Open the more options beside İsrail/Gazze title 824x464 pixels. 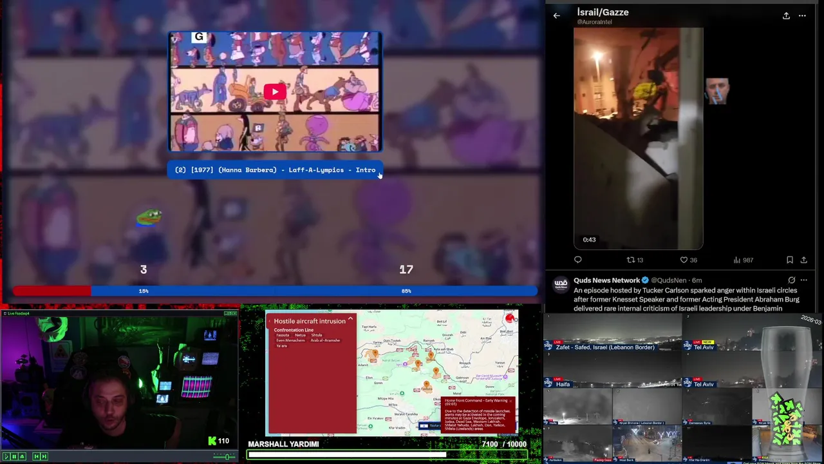(x=802, y=15)
